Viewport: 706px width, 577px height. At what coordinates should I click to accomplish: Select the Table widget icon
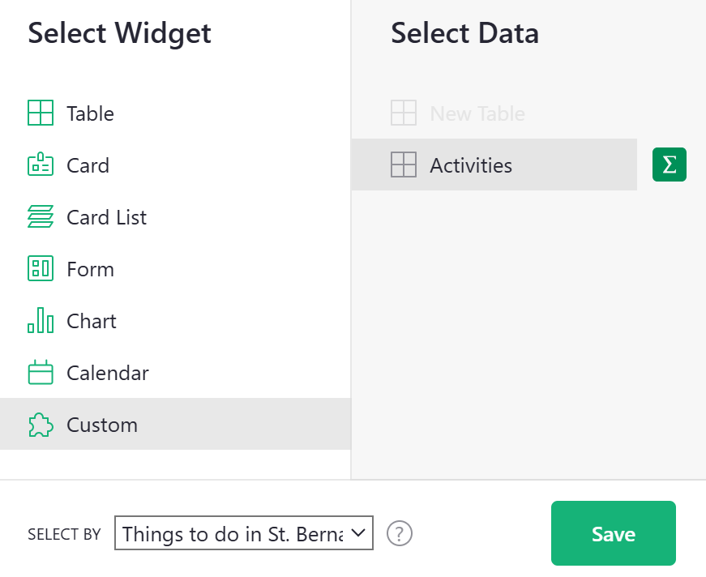[40, 113]
